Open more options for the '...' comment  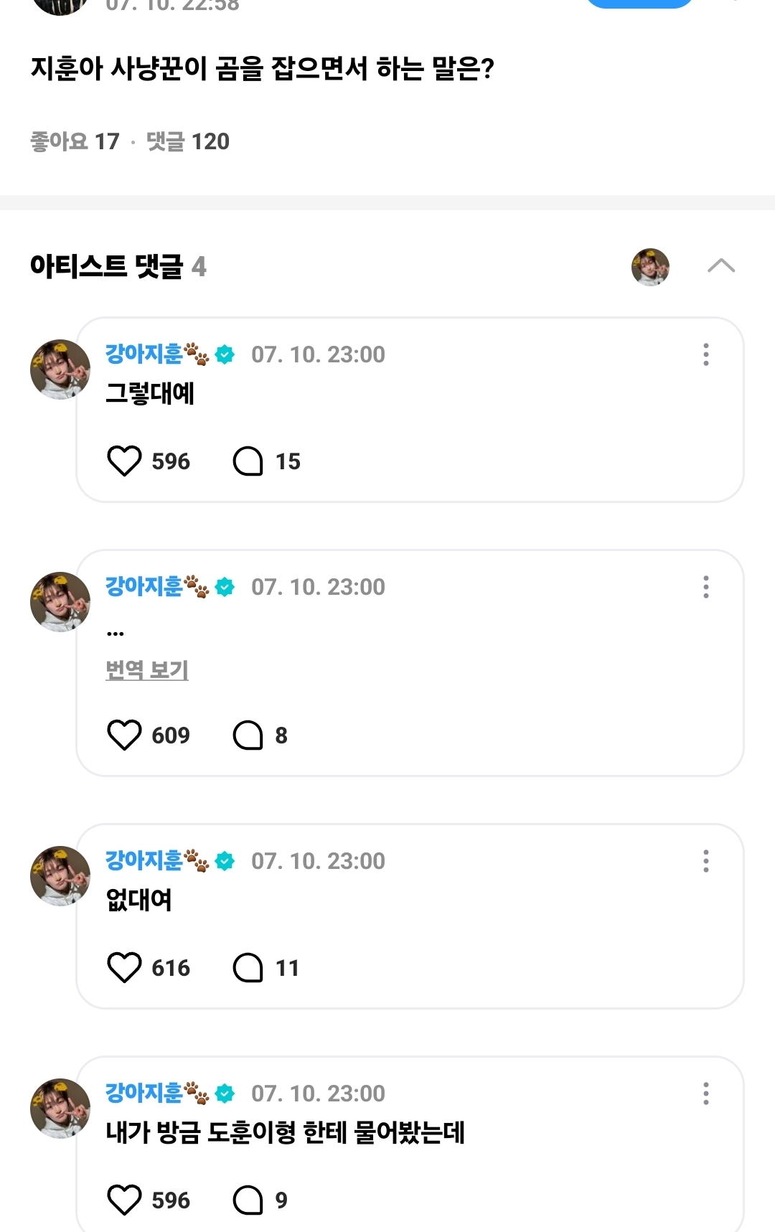(x=706, y=587)
